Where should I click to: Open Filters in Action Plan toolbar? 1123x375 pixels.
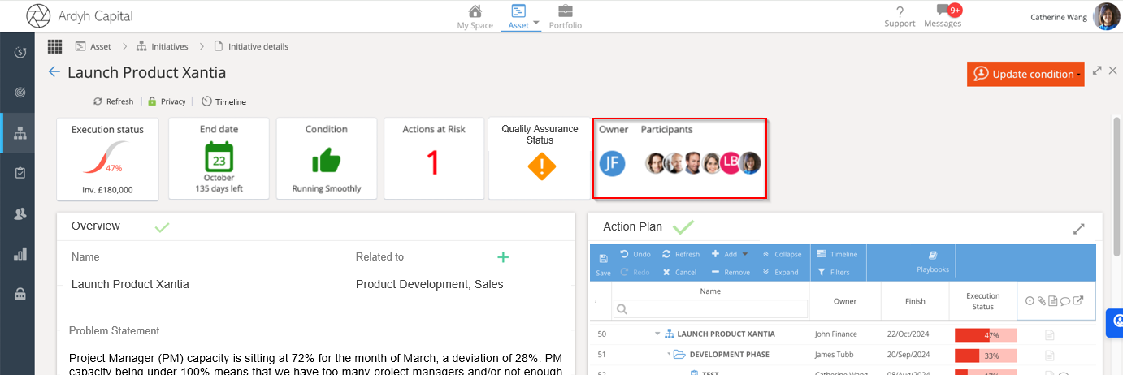tap(833, 272)
